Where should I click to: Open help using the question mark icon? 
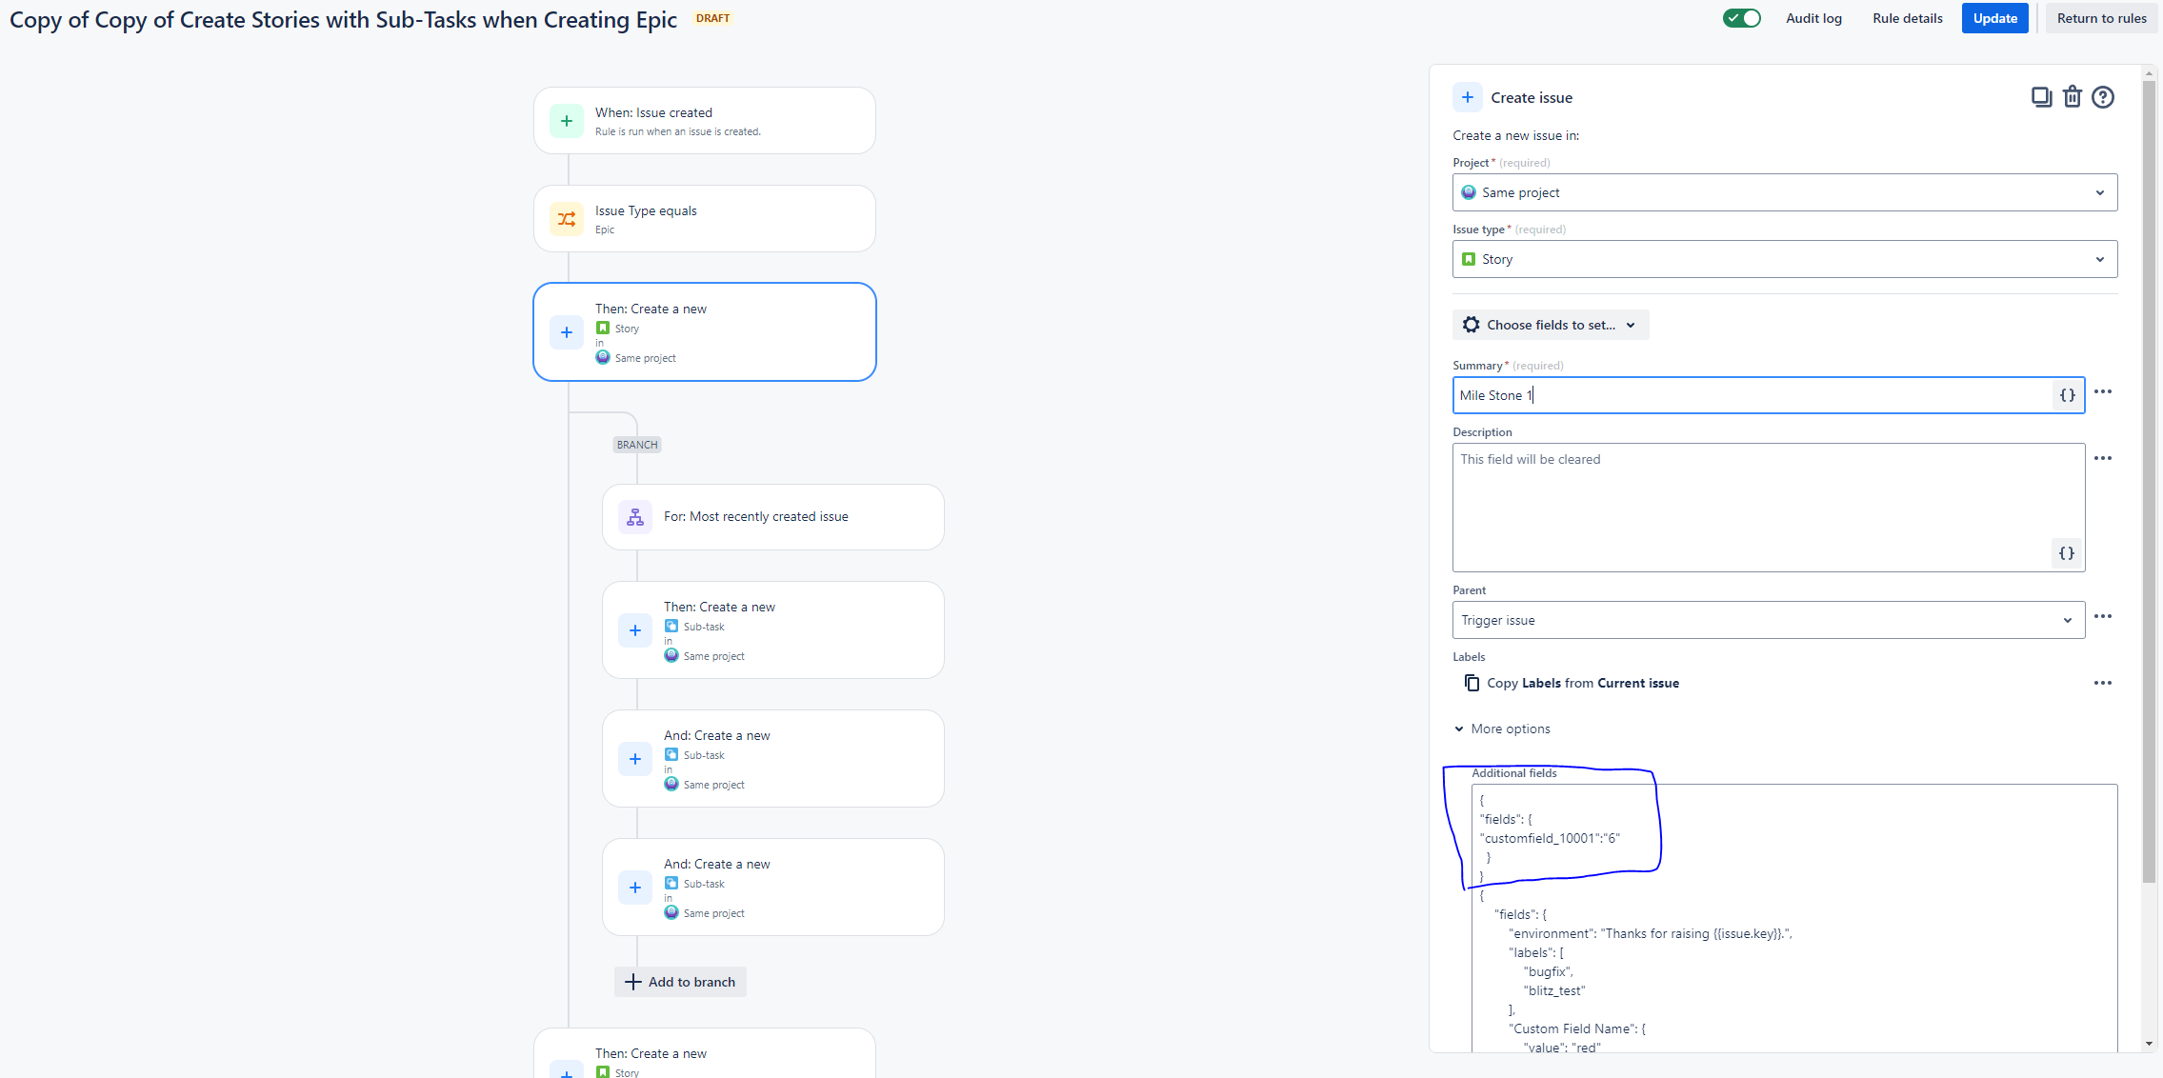2103,96
